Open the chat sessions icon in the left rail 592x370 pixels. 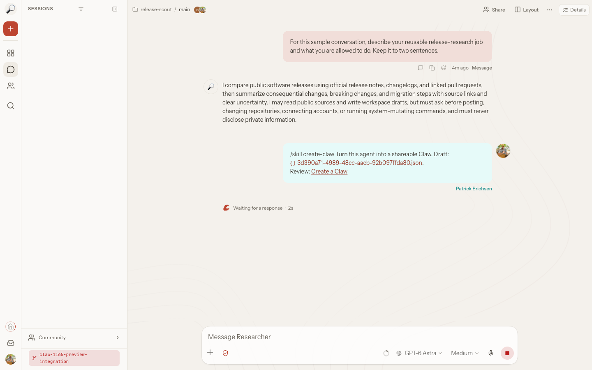pos(11,69)
